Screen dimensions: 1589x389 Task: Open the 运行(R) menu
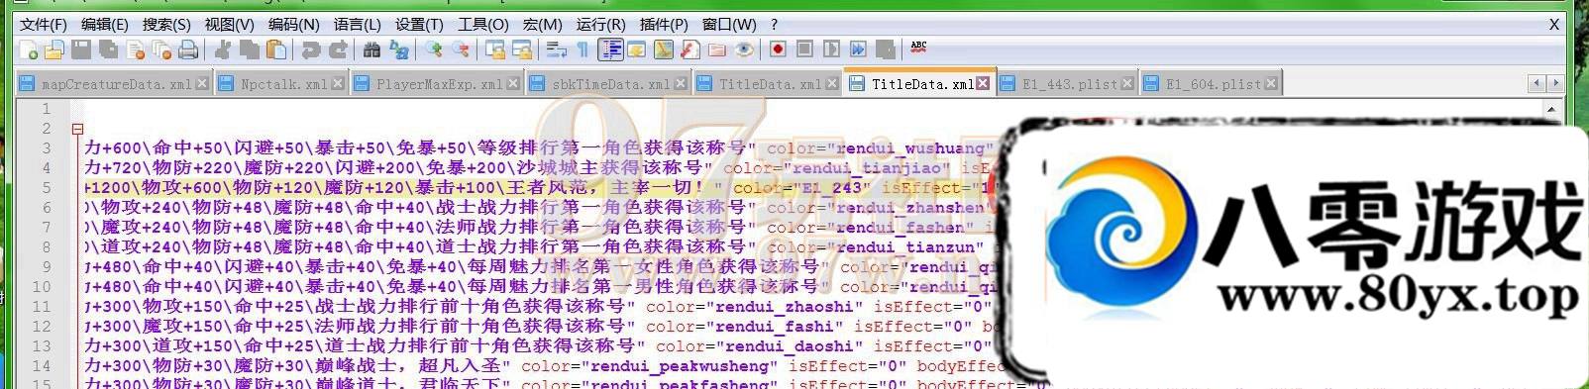[x=600, y=24]
